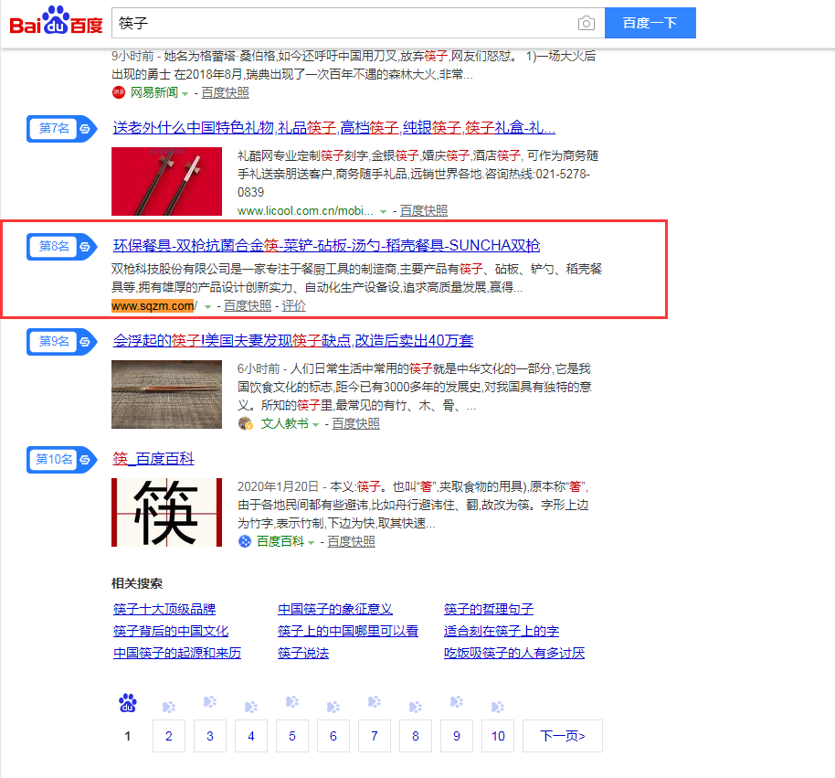Click the 百度百科 source name
This screenshot has width=835, height=778.
tap(280, 541)
